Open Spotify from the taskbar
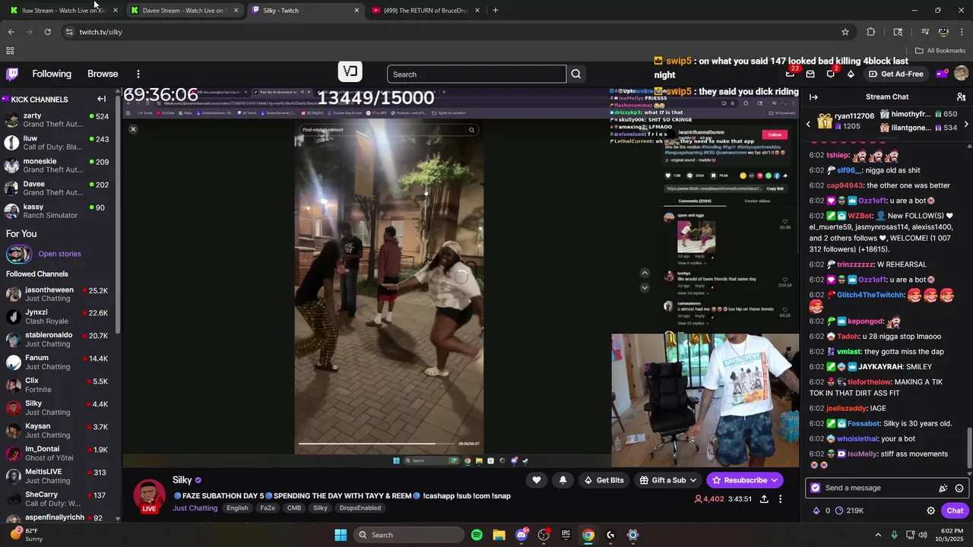 pos(477,535)
